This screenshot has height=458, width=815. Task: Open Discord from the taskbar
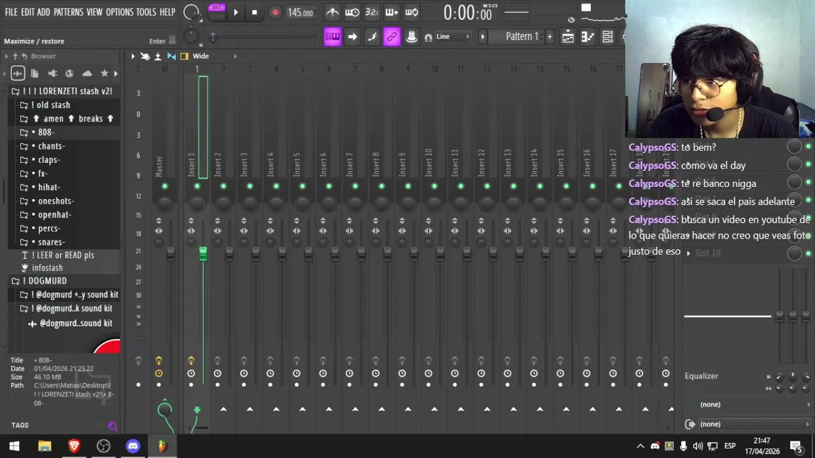132,447
